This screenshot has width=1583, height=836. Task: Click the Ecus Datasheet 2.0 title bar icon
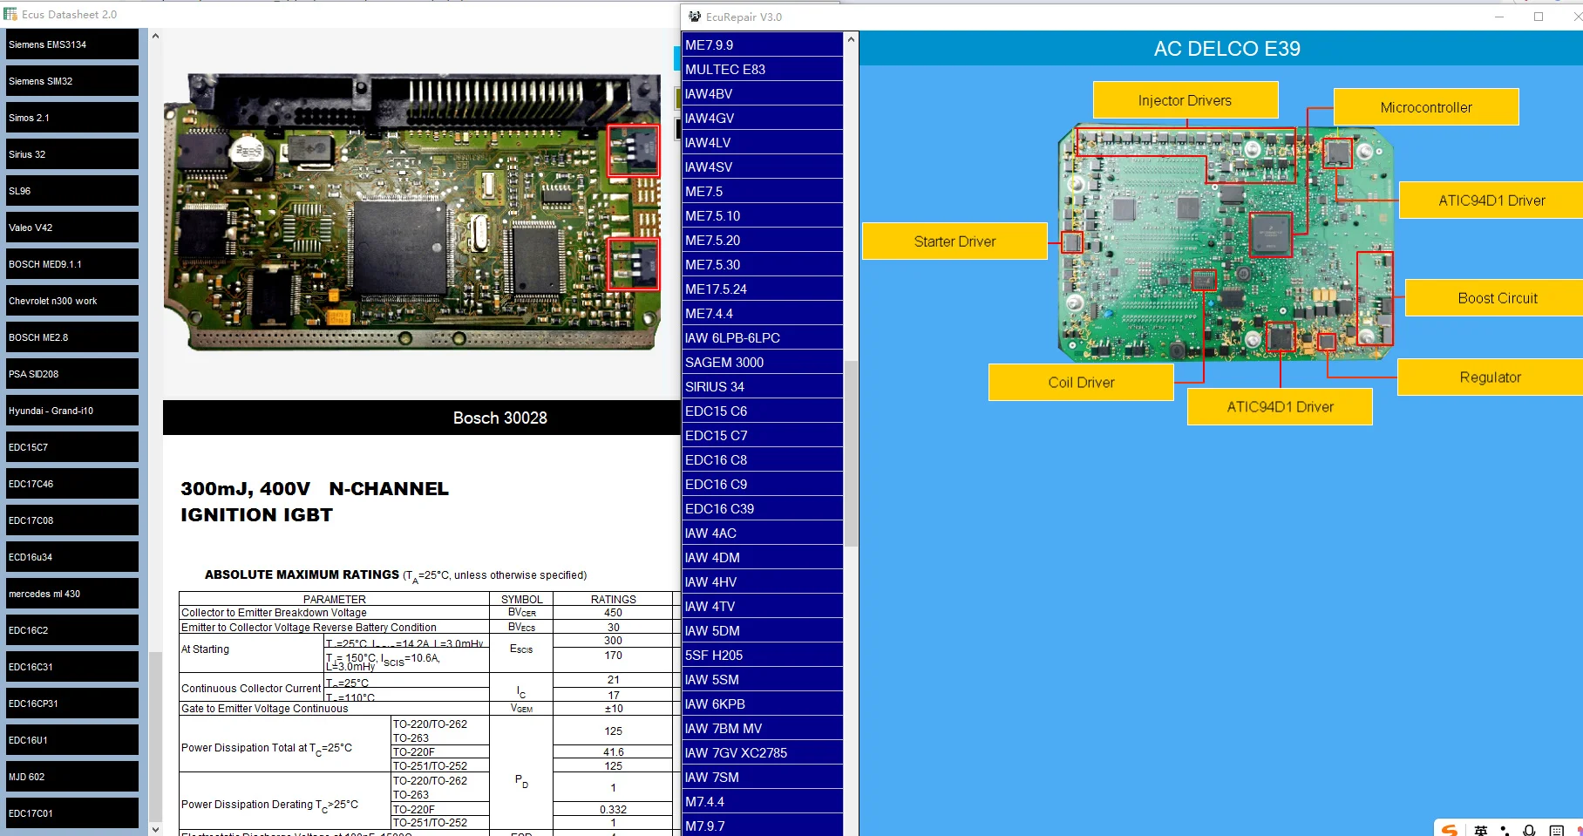(x=10, y=14)
